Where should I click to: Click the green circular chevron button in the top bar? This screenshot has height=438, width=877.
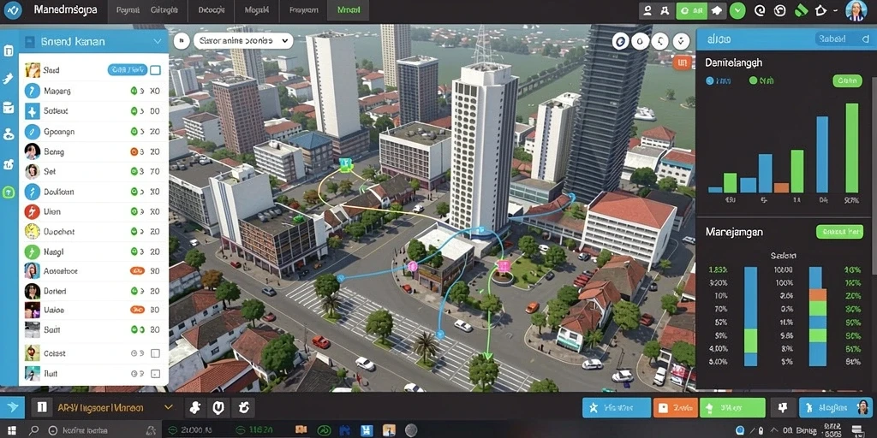point(737,10)
